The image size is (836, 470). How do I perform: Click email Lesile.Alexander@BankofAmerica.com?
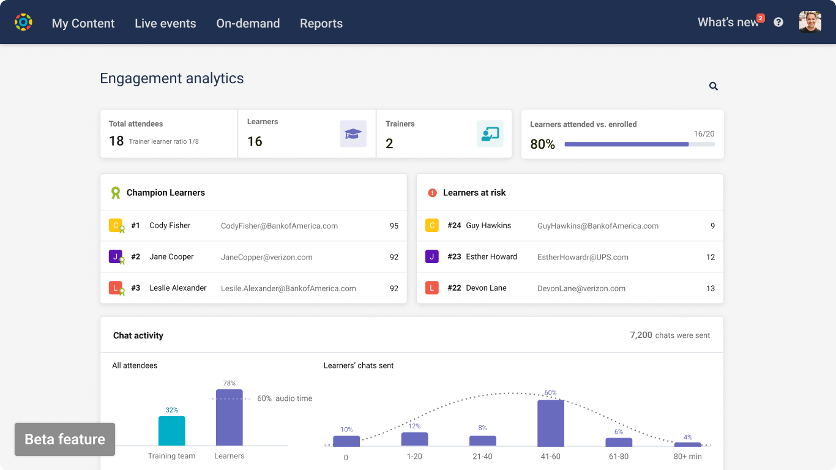point(288,288)
